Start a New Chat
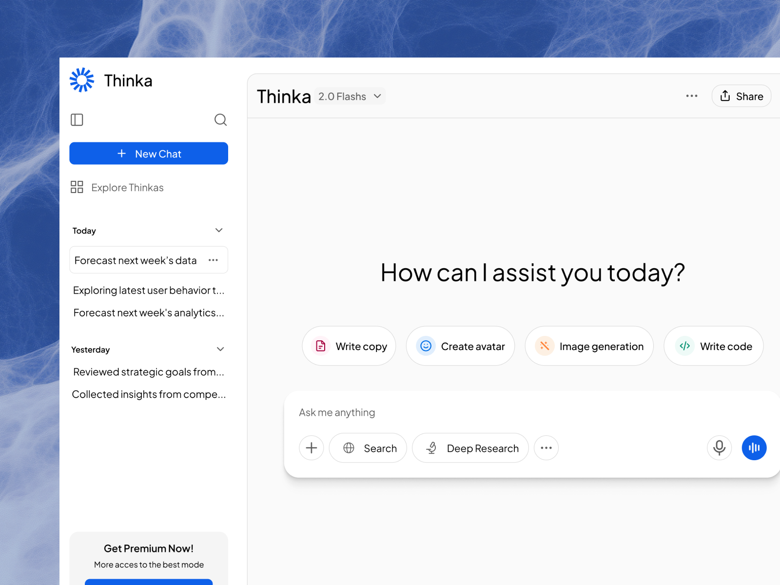Screen dimensions: 780x585 (x=149, y=154)
